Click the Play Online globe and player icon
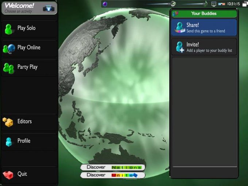 click(9, 49)
